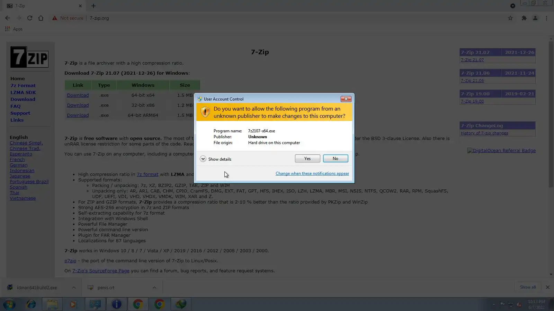This screenshot has width=554, height=311.
Task: Switch language to French
Action: 17,160
